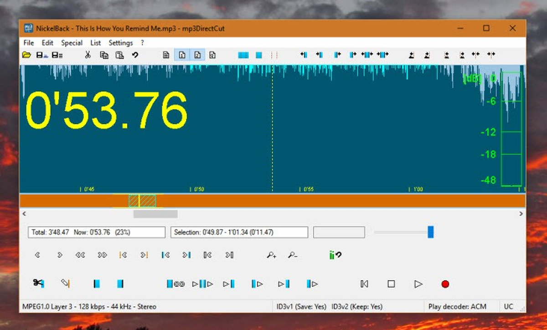Skip forward with the double right chevron
The height and width of the screenshot is (330, 547).
click(x=103, y=255)
